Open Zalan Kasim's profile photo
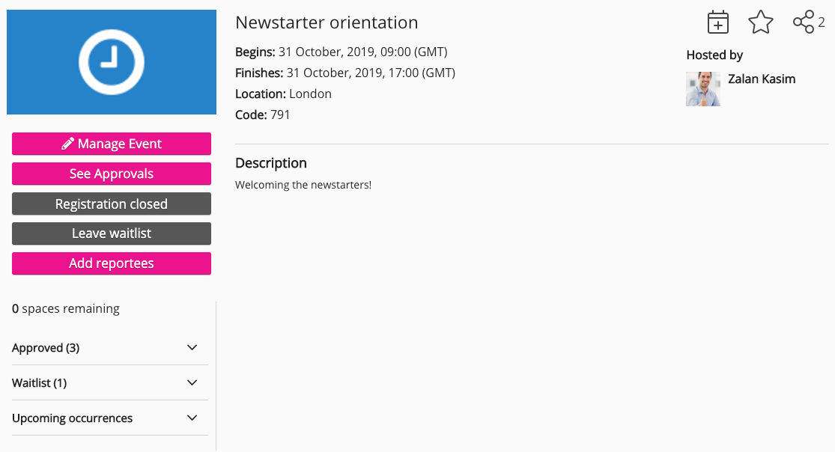Image resolution: width=835 pixels, height=452 pixels. tap(702, 89)
